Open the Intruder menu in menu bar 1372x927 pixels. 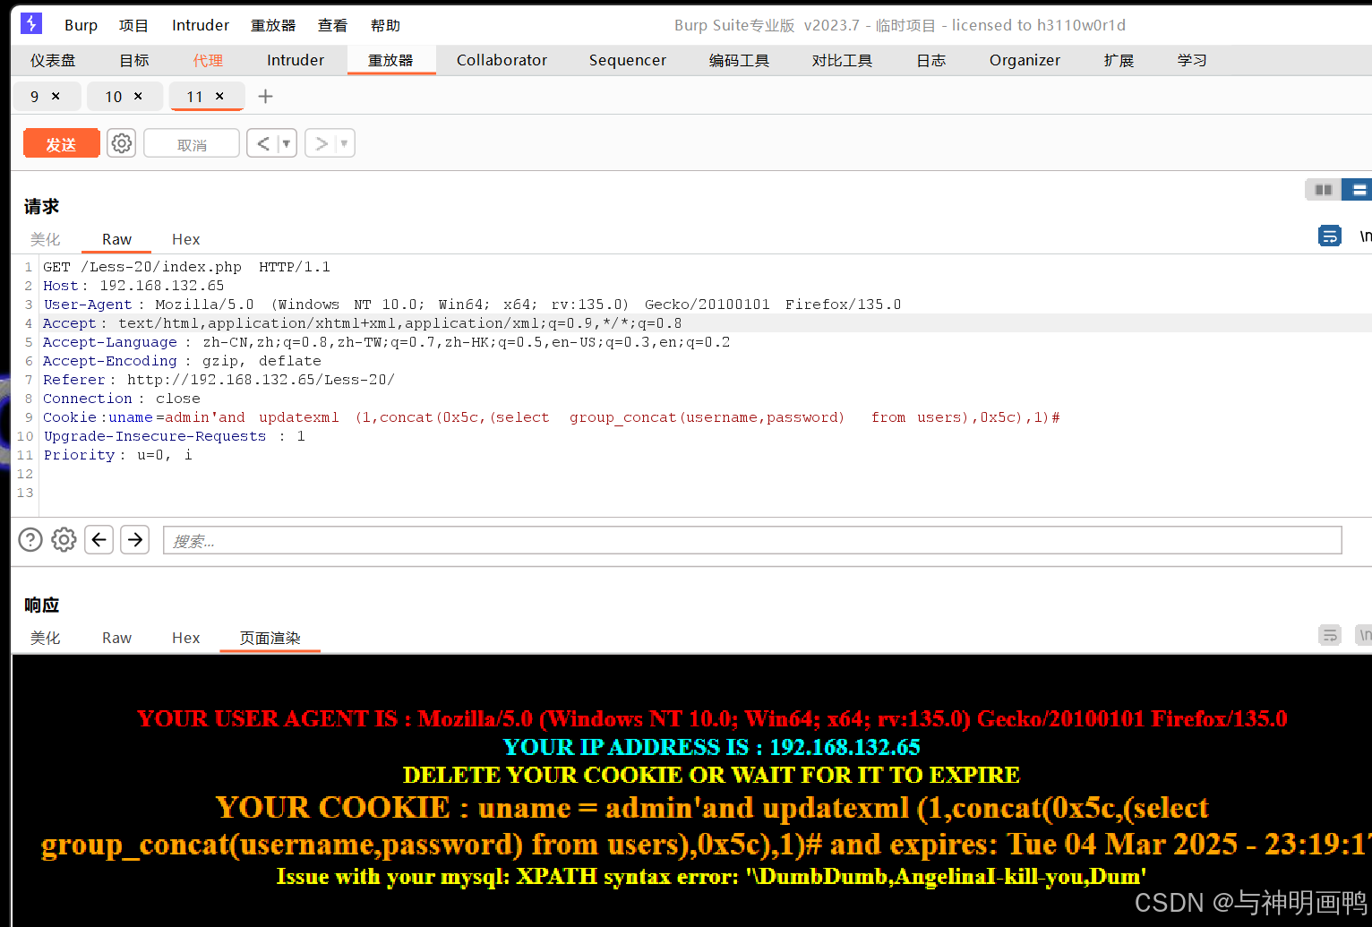click(201, 25)
